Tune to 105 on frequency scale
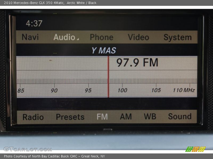 coord(156,90)
